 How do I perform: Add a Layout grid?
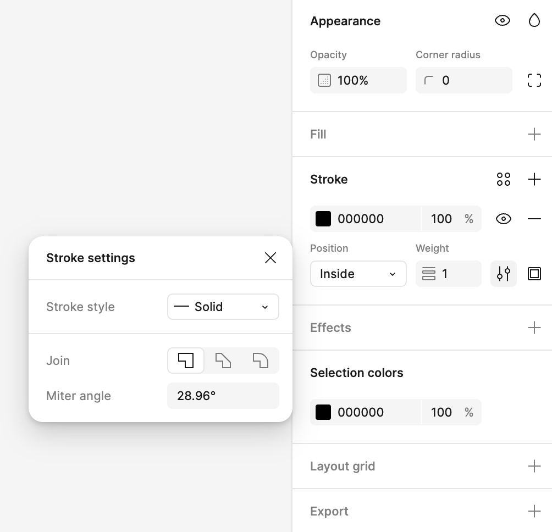[x=534, y=466]
